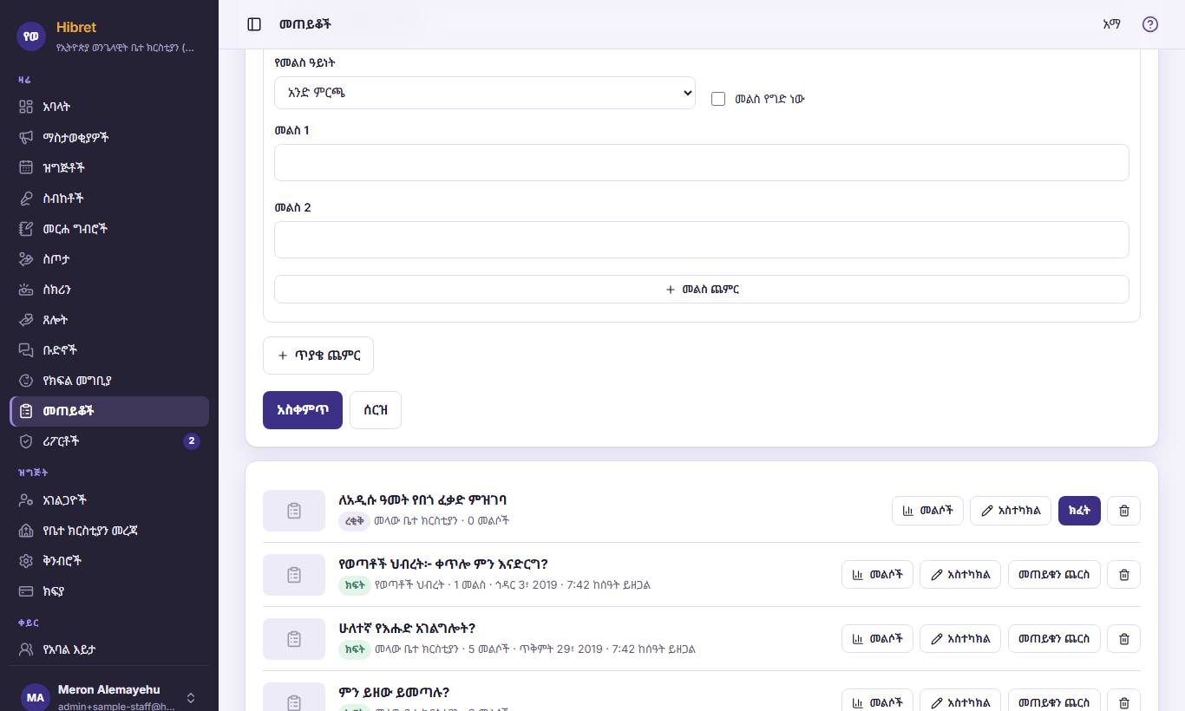This screenshot has height=711, width=1185.
Task: Click the የክፍል መግቢያ sidebar icon
Action: click(x=26, y=381)
